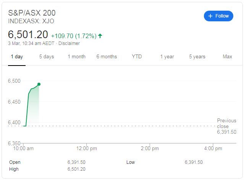The image size is (244, 181).
Task: Open the Disclaimer link
Action: [69, 43]
